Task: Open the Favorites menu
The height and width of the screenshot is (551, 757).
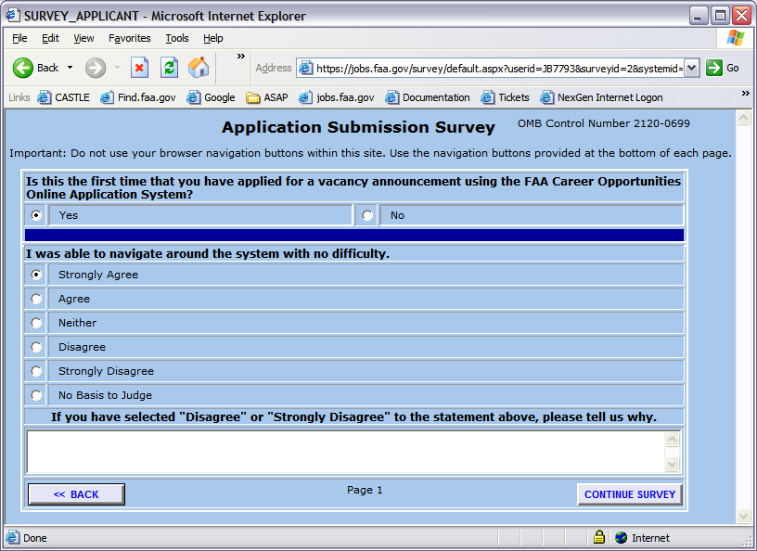Action: pos(129,38)
